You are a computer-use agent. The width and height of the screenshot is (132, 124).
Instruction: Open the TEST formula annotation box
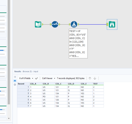click(x=78, y=44)
